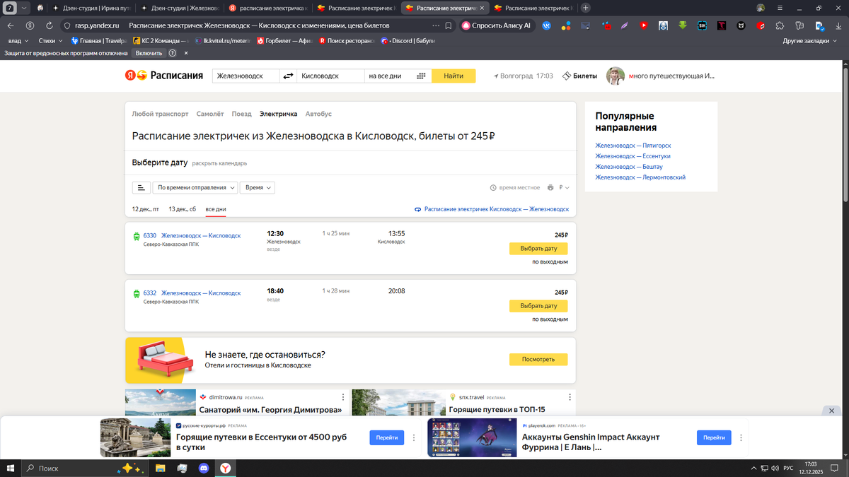The width and height of the screenshot is (849, 477).
Task: Go back with browser back arrow
Action: pos(11,25)
